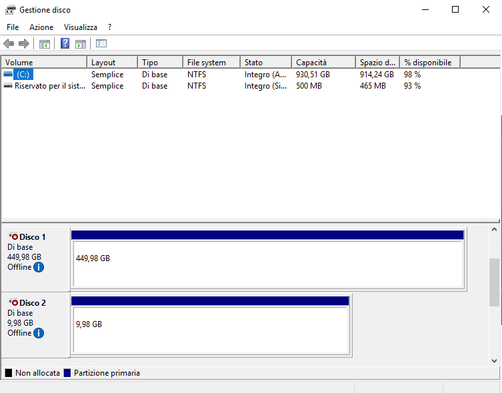Click the Disco 2 offline disk icon
The width and height of the screenshot is (502, 393).
13,302
